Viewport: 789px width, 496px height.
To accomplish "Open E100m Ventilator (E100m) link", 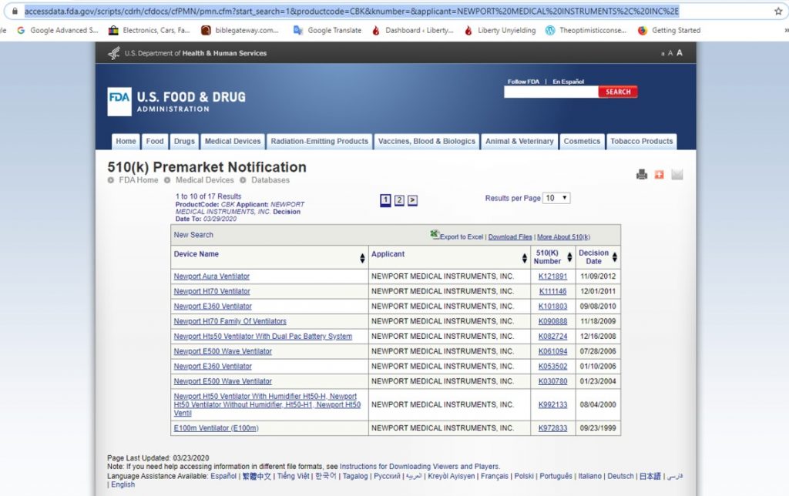I will coord(216,428).
